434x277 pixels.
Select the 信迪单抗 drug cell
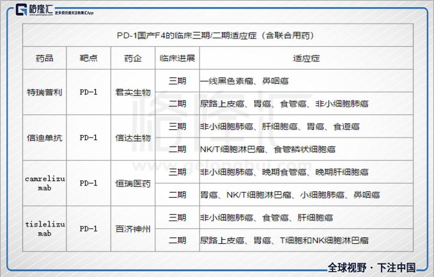coord(45,138)
